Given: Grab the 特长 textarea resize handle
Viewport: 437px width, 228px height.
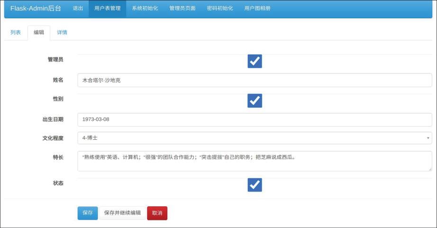Looking at the screenshot, I should point(430,169).
